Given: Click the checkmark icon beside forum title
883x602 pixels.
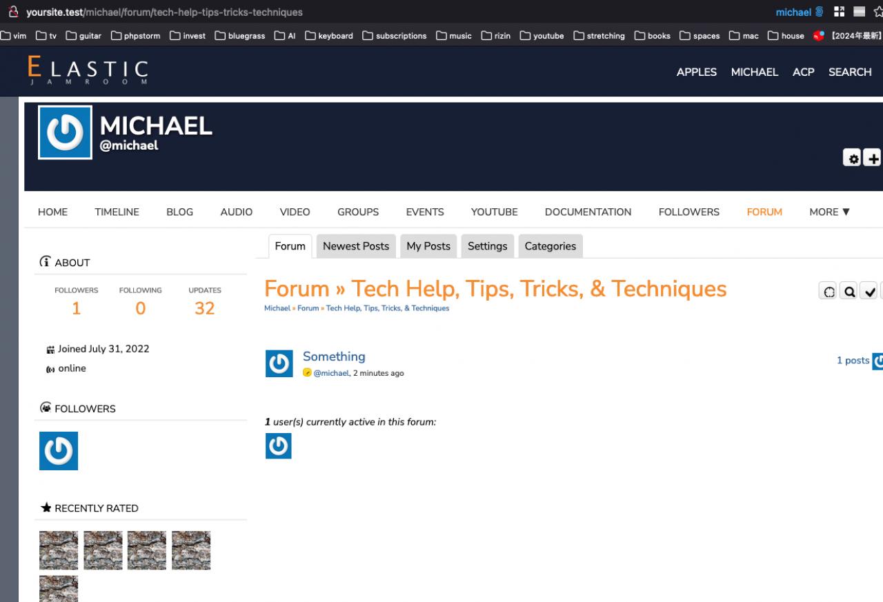Looking at the screenshot, I should pos(869,291).
